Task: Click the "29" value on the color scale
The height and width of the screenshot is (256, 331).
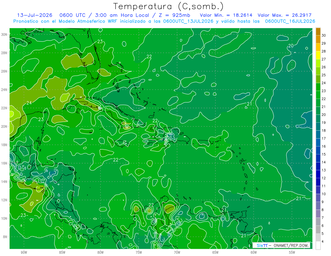Action: pos(324,43)
